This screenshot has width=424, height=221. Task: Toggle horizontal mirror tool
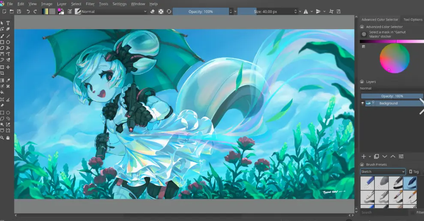coord(306,11)
